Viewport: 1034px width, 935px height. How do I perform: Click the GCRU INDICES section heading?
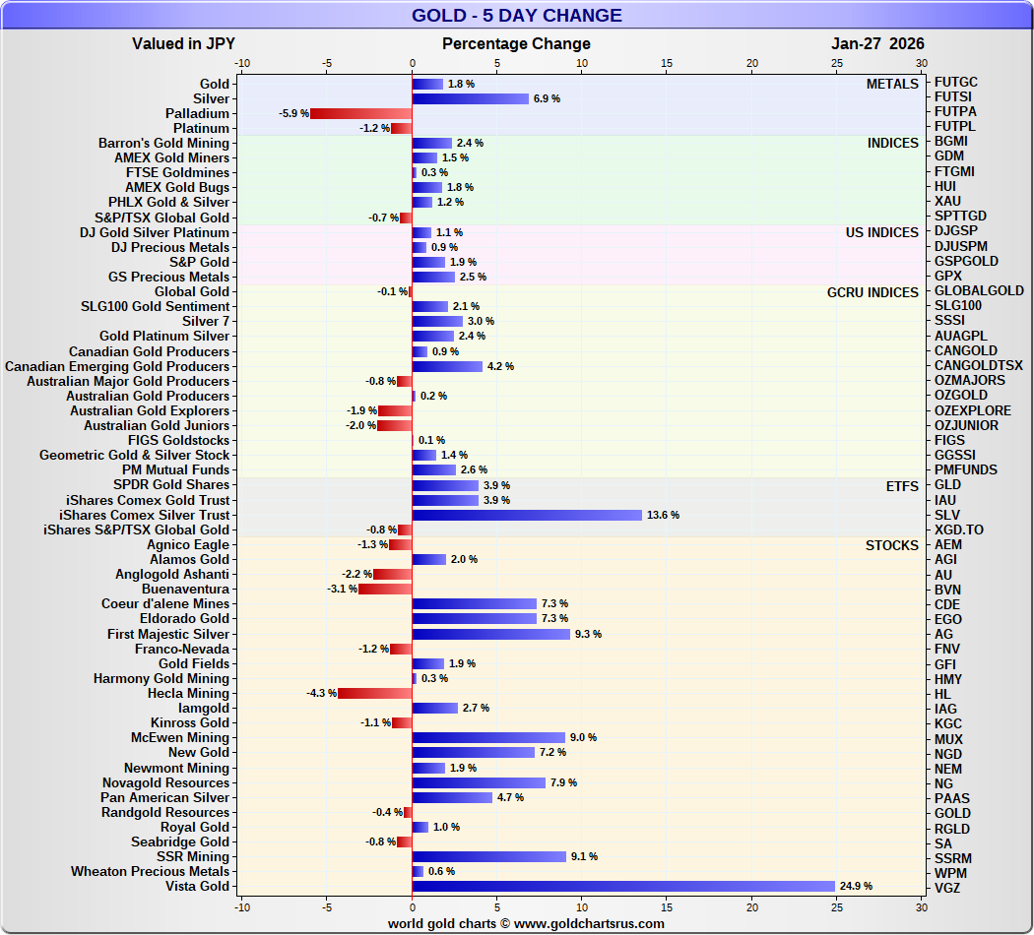(872, 292)
